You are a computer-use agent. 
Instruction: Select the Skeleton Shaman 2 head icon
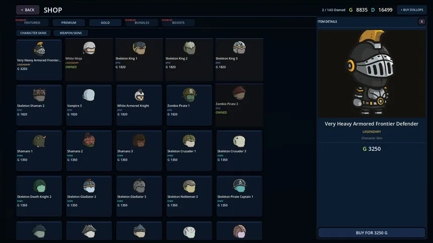(39, 95)
